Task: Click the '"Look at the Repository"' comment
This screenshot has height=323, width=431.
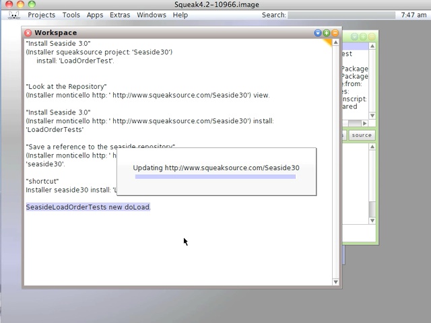Action: click(66, 87)
